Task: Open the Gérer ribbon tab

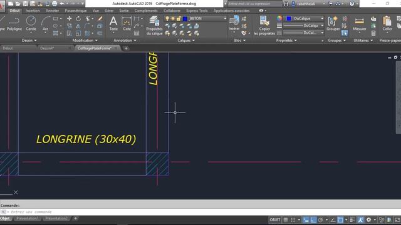Action: [x=109, y=11]
